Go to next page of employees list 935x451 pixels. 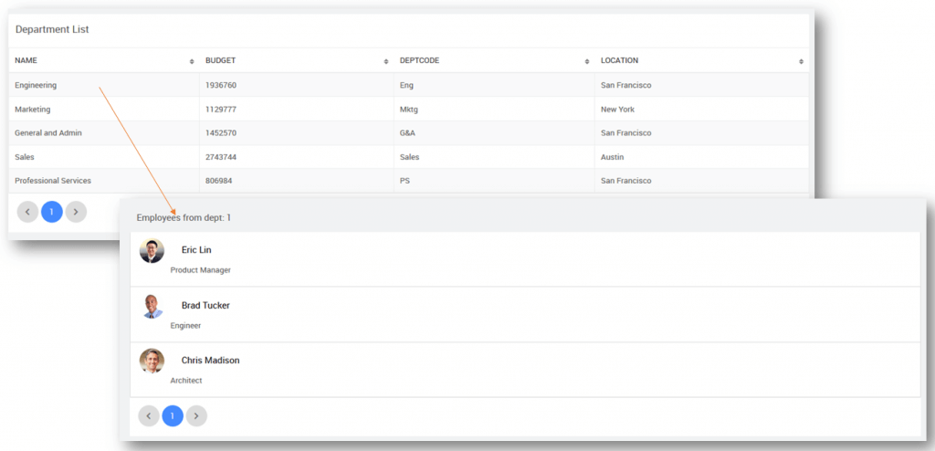tap(196, 416)
